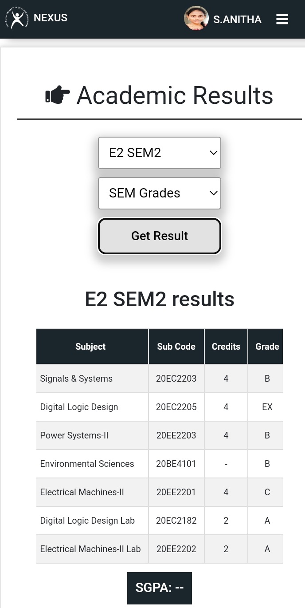Select the Sub Code column header

(176, 347)
